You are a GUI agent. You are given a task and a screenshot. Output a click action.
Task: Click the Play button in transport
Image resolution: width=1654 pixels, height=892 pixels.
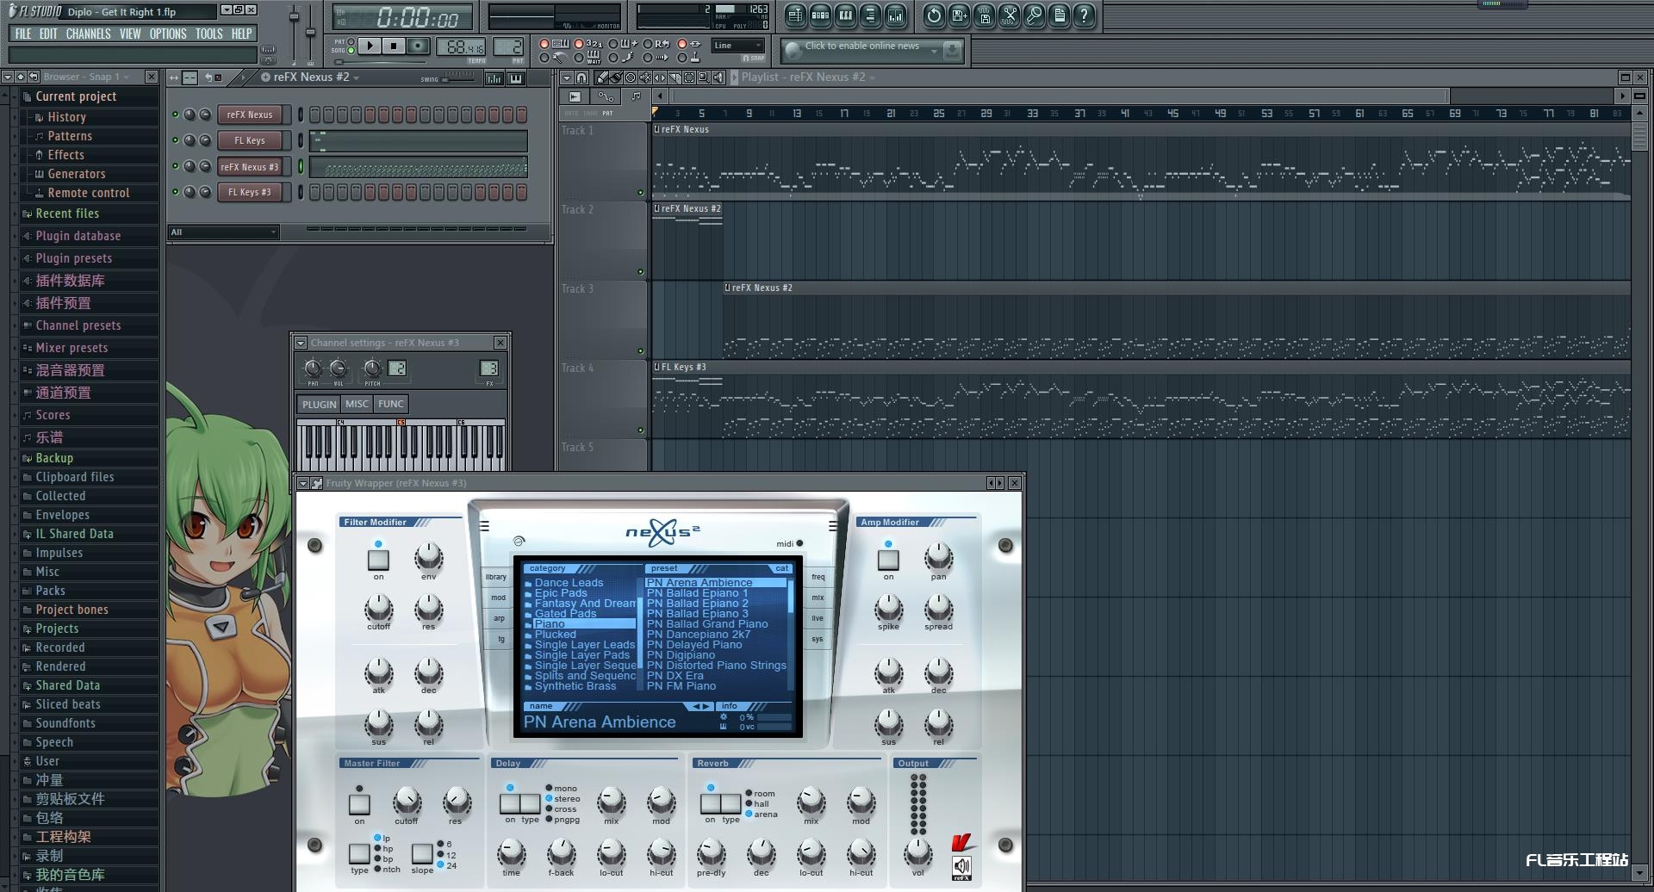pyautogui.click(x=370, y=46)
